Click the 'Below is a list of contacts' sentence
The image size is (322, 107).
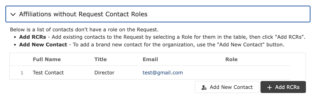click(x=84, y=30)
